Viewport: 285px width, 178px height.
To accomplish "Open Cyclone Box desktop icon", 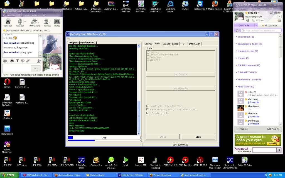I will pyautogui.click(x=96, y=162).
